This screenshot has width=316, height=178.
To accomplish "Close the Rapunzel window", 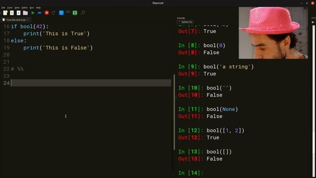I will (313, 3).
